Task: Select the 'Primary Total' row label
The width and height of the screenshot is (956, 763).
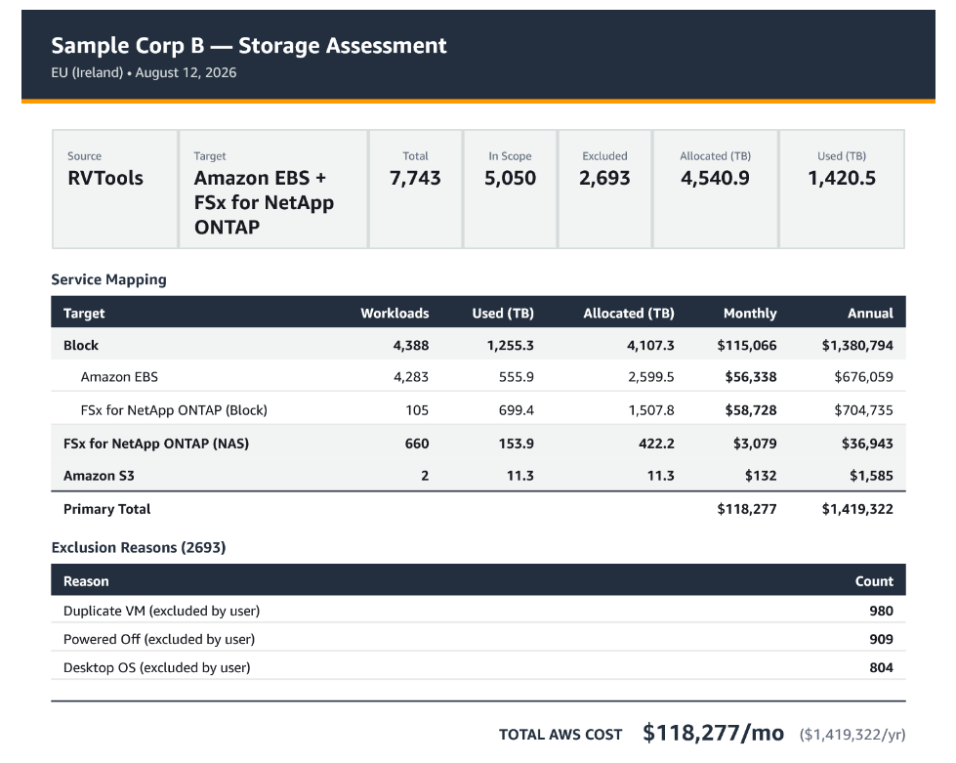Action: (x=106, y=509)
